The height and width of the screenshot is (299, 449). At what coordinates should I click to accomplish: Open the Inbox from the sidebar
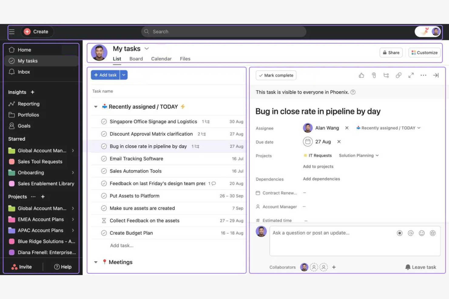click(24, 72)
